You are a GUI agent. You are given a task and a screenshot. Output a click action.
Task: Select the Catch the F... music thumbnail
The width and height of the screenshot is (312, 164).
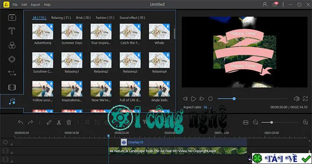[x=130, y=31]
